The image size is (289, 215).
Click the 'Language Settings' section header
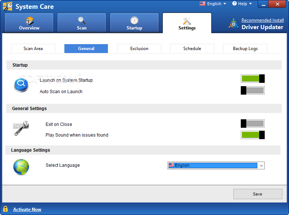click(x=31, y=150)
